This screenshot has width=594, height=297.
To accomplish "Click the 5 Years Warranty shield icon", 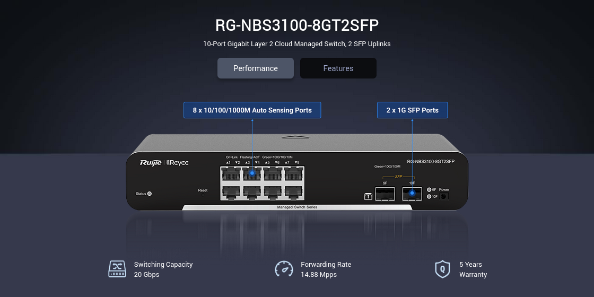I will (442, 269).
